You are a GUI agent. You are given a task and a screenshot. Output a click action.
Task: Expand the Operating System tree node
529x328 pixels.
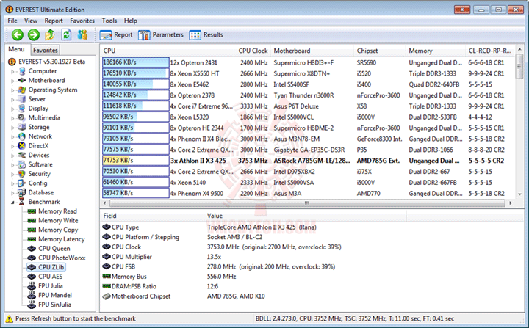coord(12,90)
